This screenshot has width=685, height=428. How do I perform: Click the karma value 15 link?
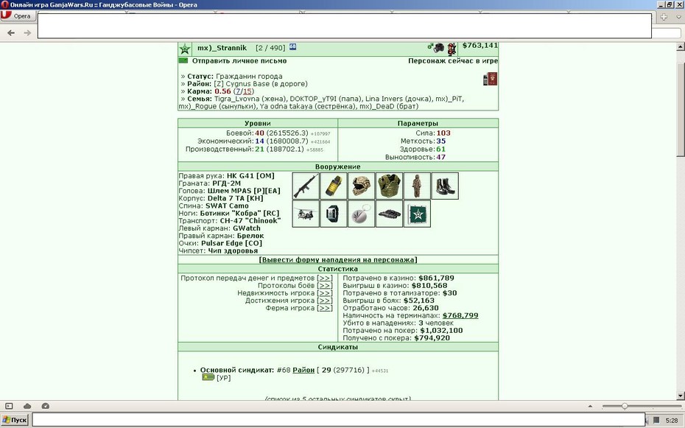click(247, 91)
